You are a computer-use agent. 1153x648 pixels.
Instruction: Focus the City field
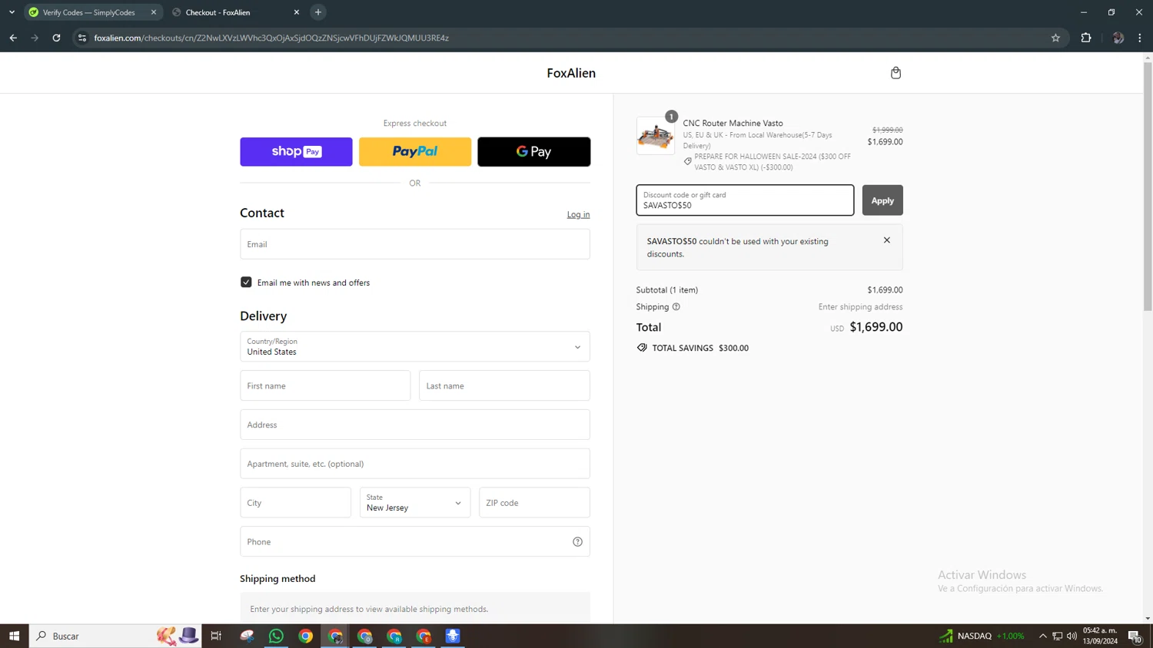tap(295, 503)
